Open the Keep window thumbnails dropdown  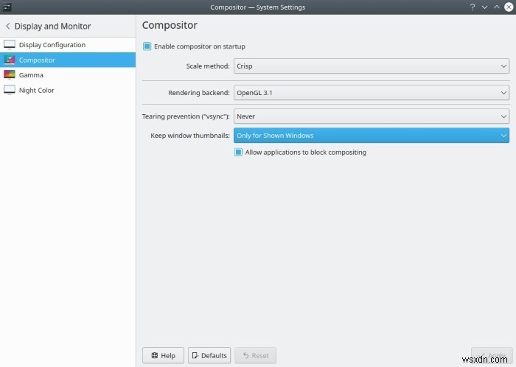[372, 136]
